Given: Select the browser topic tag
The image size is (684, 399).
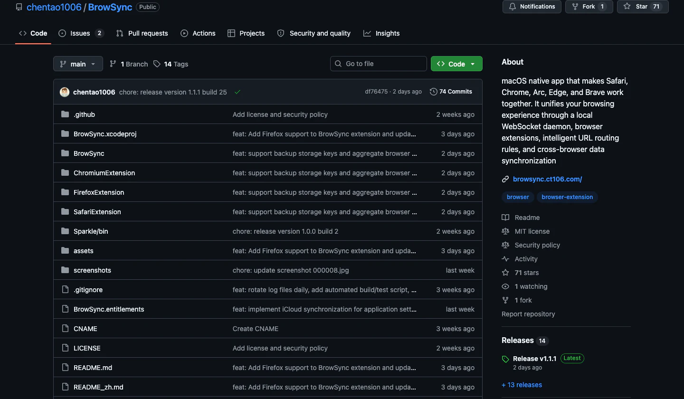Looking at the screenshot, I should [x=518, y=197].
